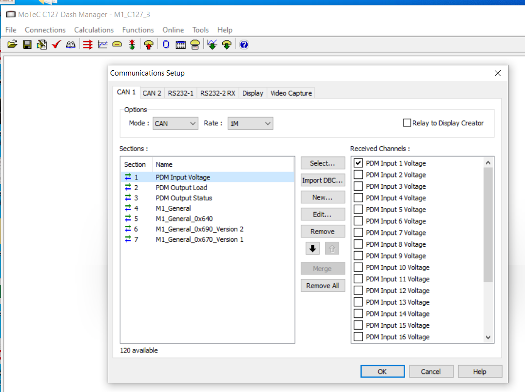
Task: Click the open book toolbar icon
Action: tap(71, 44)
